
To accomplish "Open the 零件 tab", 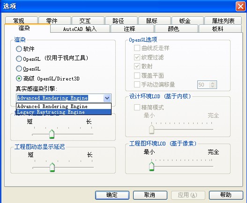I will [55, 21].
